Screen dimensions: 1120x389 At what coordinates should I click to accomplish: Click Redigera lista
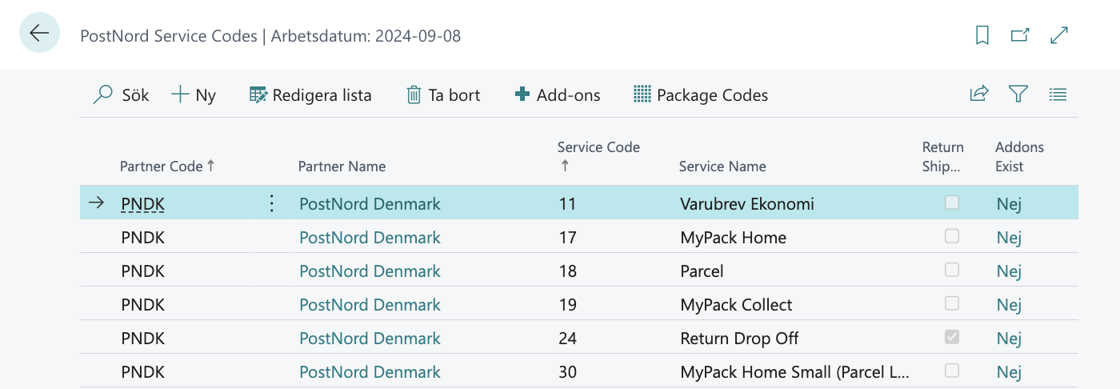(310, 95)
